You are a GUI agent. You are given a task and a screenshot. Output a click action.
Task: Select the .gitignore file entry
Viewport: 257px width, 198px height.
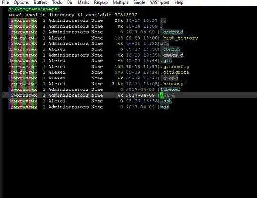point(175,72)
